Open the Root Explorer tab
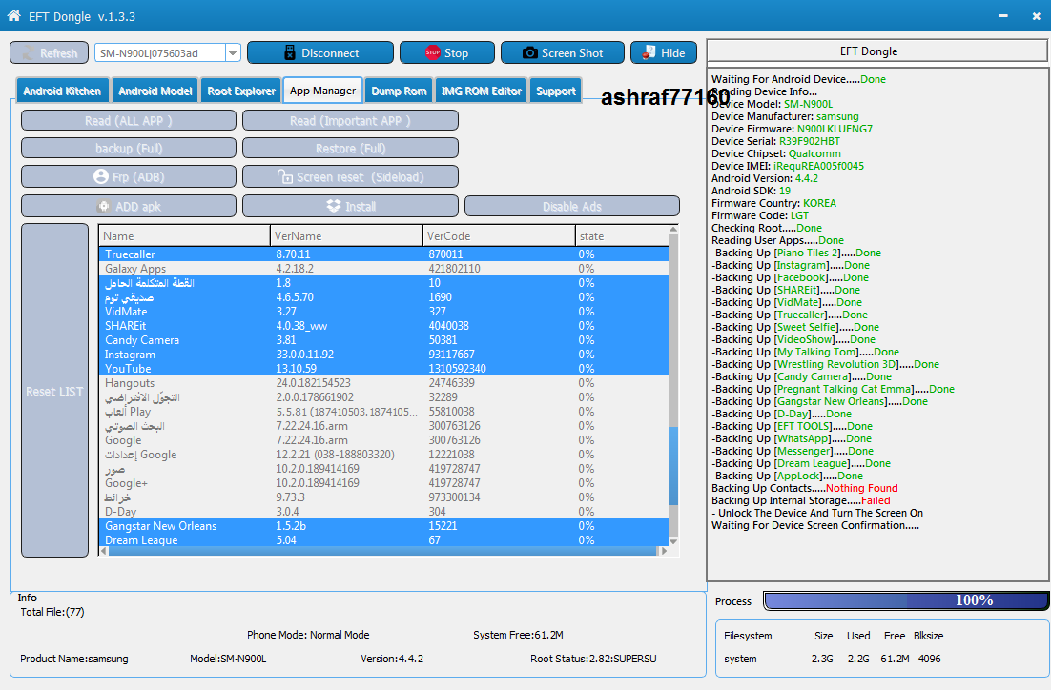This screenshot has width=1051, height=690. click(241, 91)
